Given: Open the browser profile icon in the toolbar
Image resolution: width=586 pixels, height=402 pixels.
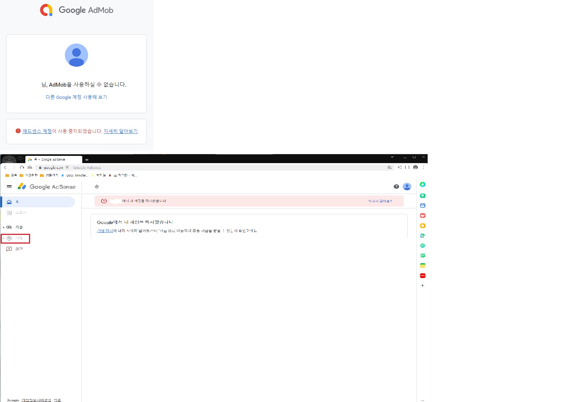Looking at the screenshot, I should click(x=415, y=167).
